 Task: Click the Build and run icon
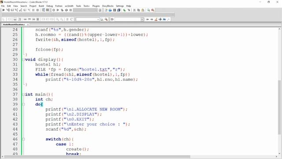click(62, 10)
